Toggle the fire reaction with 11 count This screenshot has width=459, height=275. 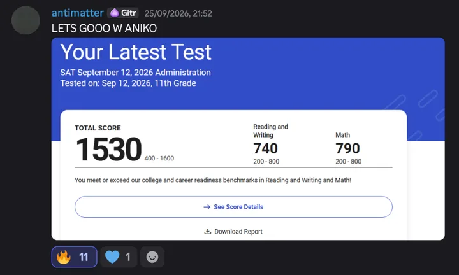[x=75, y=257]
